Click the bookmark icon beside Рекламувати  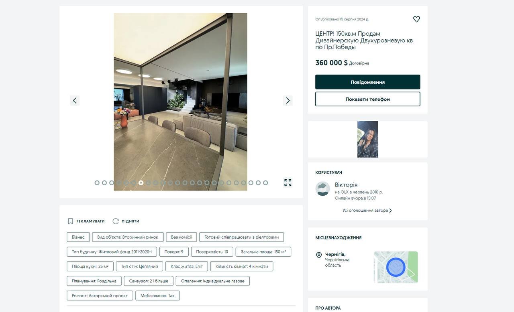70,221
